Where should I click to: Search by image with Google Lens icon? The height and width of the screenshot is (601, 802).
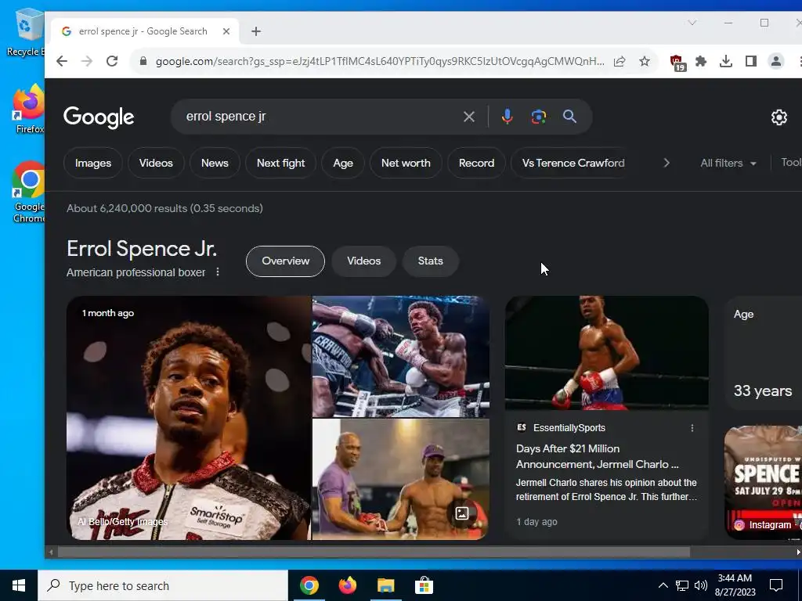(x=539, y=117)
